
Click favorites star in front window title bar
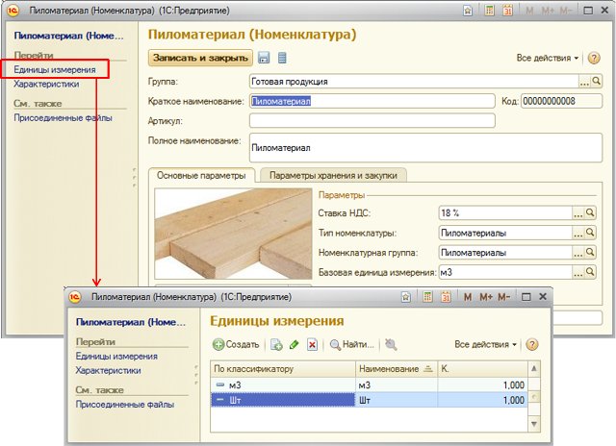point(406,297)
